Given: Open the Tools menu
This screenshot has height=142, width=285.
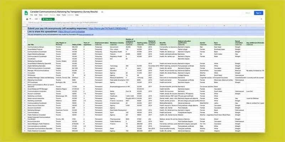Looking at the screenshot, I should [x=64, y=15].
